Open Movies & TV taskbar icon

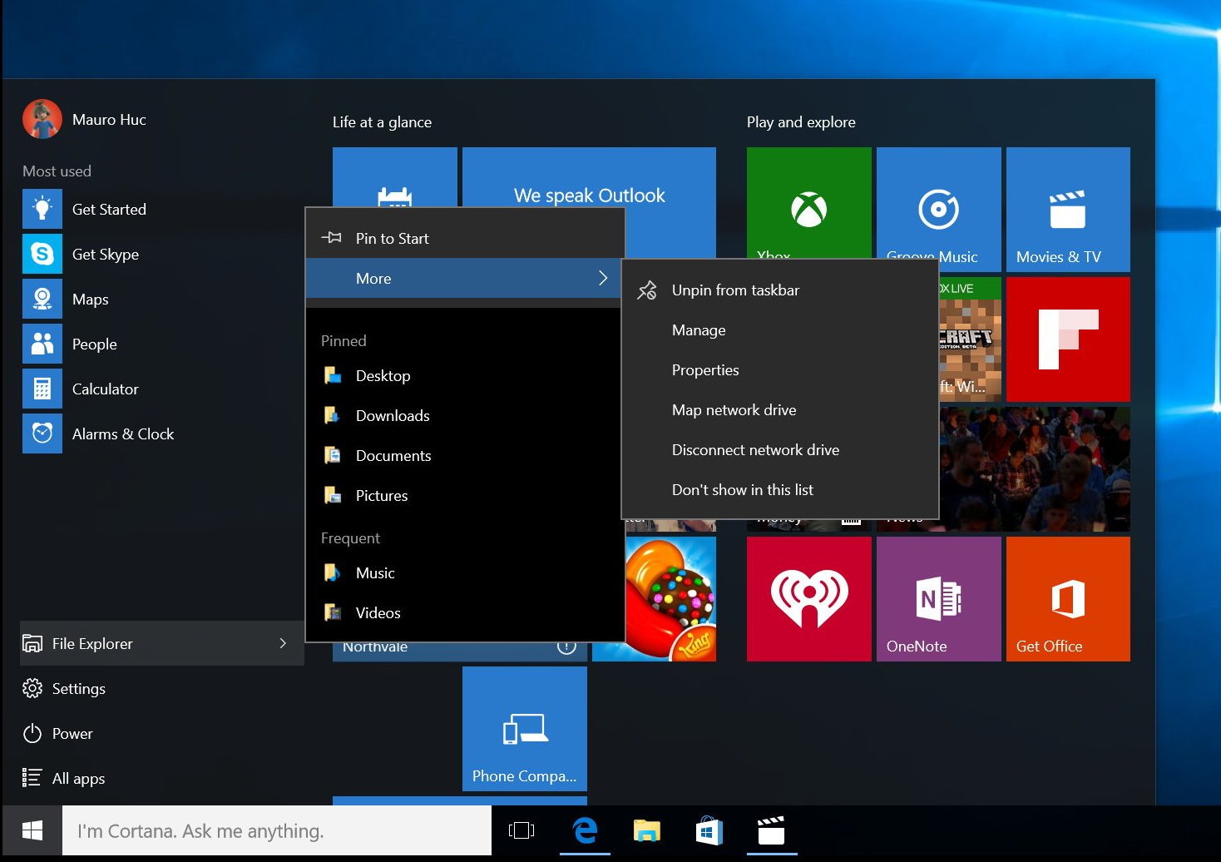click(x=772, y=830)
